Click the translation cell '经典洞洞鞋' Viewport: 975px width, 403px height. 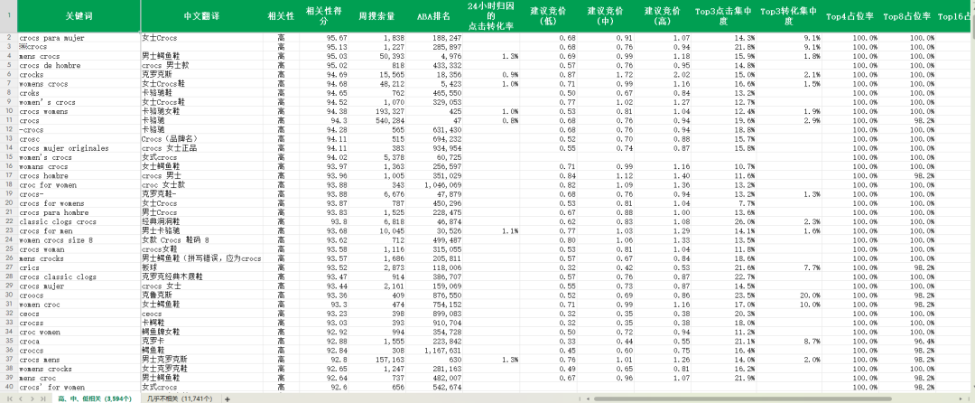coord(203,221)
